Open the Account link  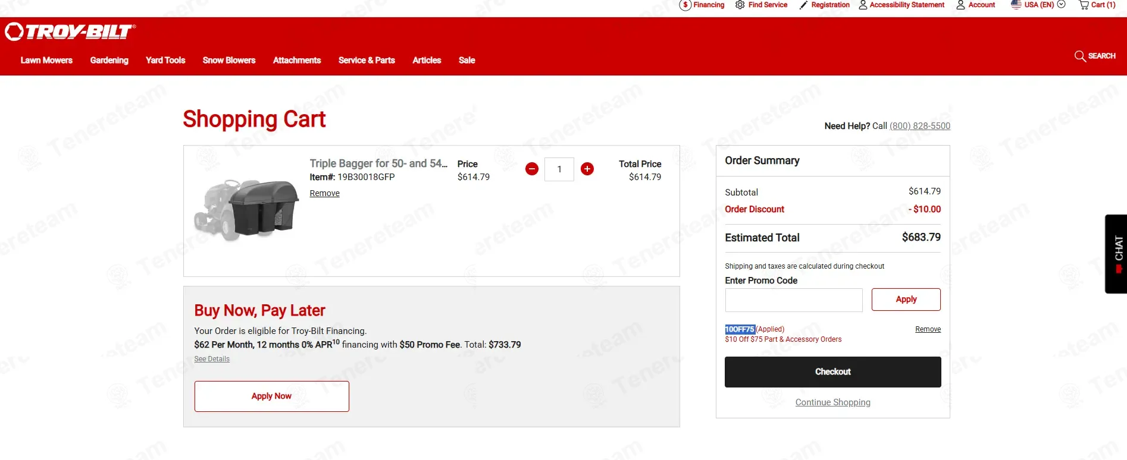tap(982, 5)
